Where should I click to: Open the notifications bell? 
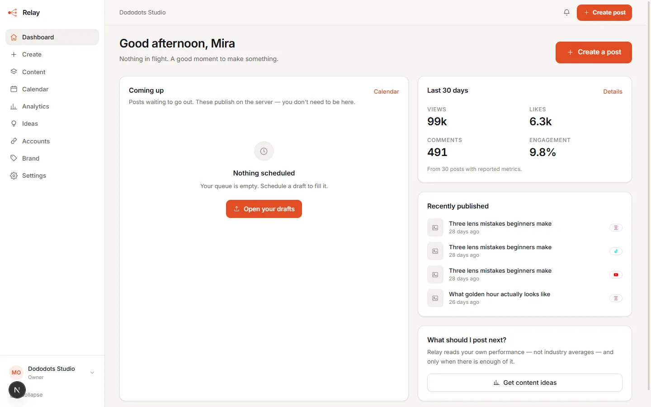[566, 13]
